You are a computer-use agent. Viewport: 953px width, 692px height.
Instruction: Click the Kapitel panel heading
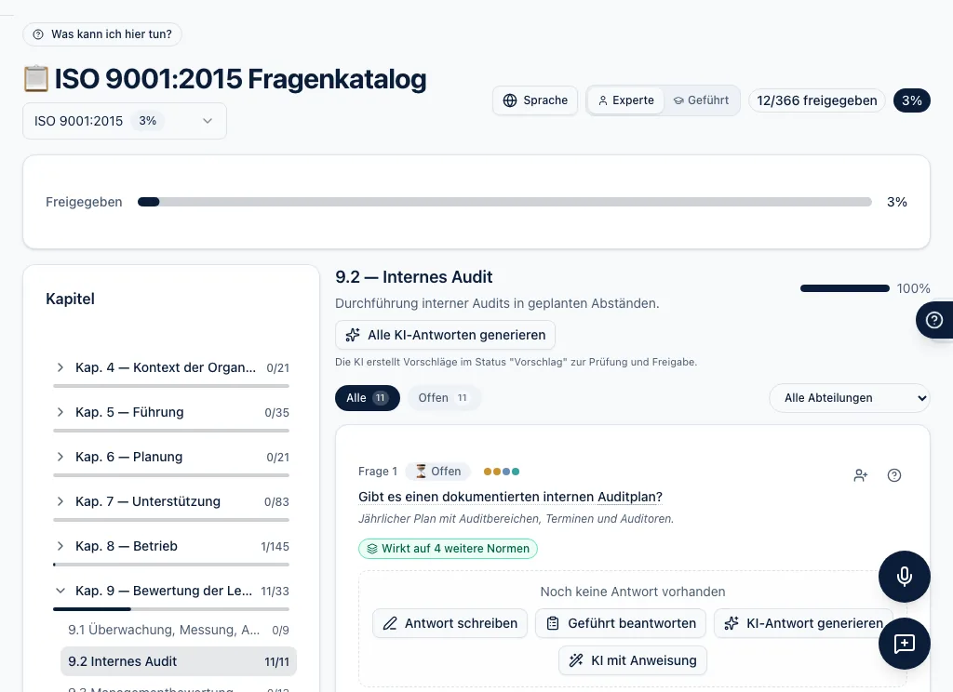(x=71, y=299)
